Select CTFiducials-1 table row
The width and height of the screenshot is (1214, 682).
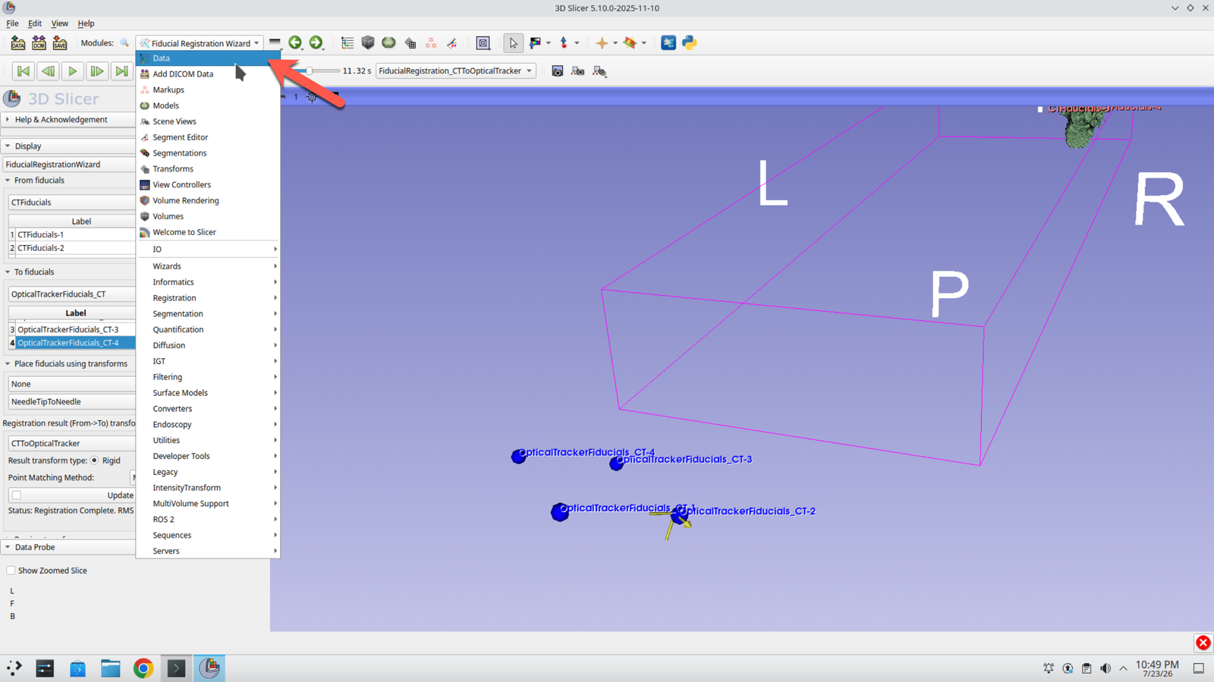click(x=72, y=235)
